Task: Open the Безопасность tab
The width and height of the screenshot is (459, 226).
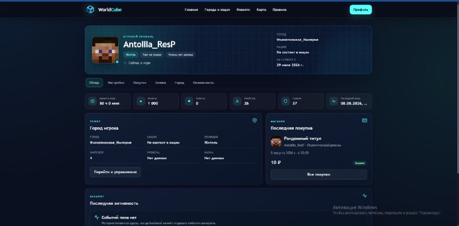Action: [204, 83]
